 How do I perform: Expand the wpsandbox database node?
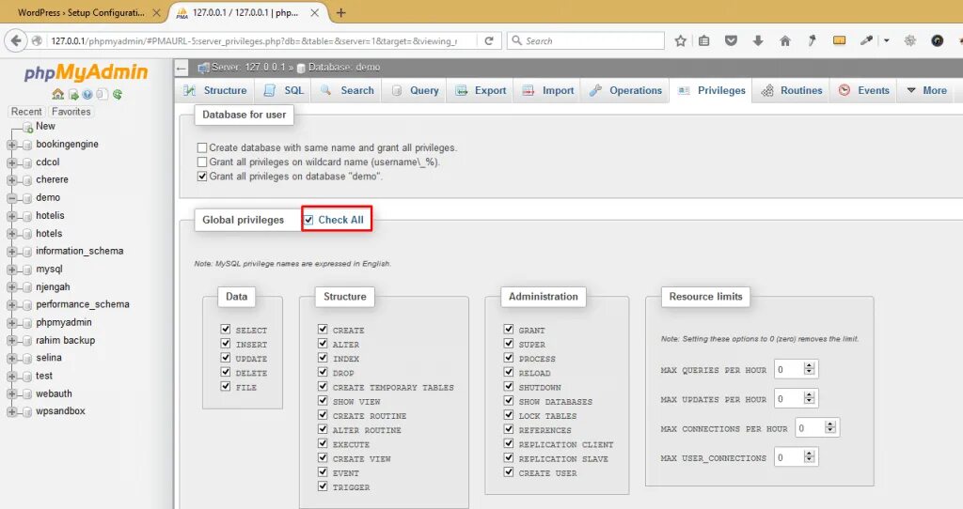[x=11, y=411]
